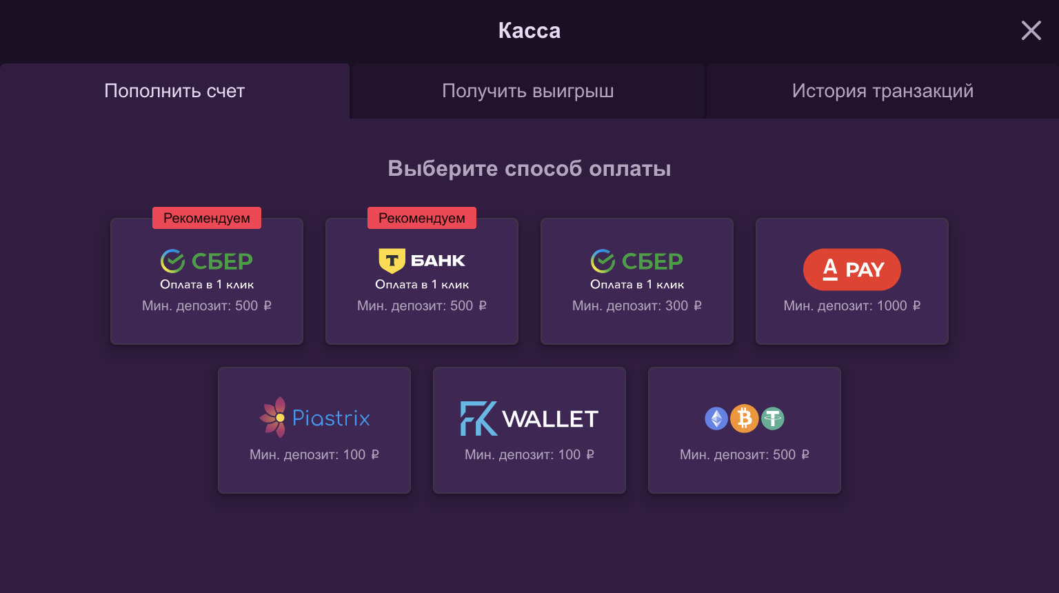This screenshot has height=593, width=1059.
Task: Click FK Wallet 'Мин. депозит: 100 ₽' text
Action: (529, 454)
